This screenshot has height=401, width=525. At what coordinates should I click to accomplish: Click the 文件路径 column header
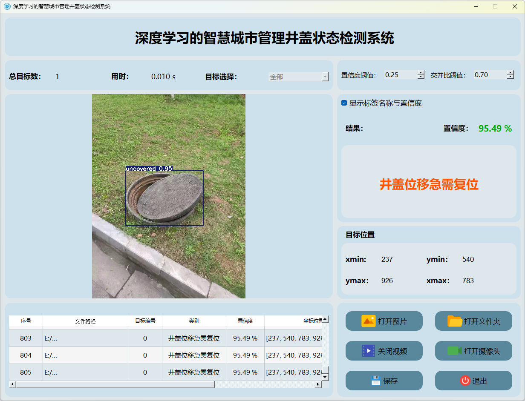pyautogui.click(x=85, y=321)
